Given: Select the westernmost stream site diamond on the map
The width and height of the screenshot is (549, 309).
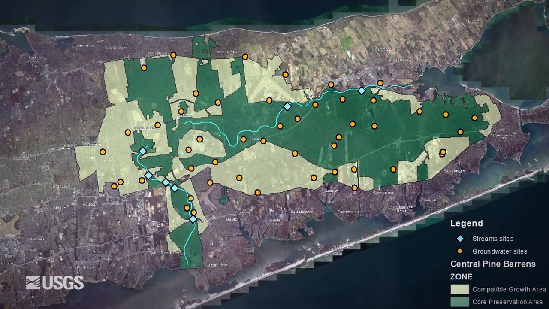Looking at the screenshot, I should [x=143, y=151].
